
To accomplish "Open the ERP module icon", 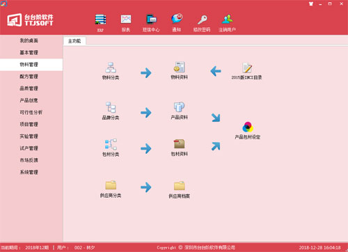I will pos(100,19).
